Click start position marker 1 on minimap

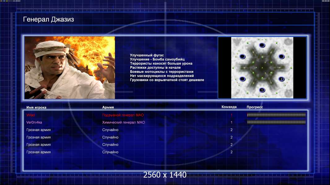click(x=262, y=90)
